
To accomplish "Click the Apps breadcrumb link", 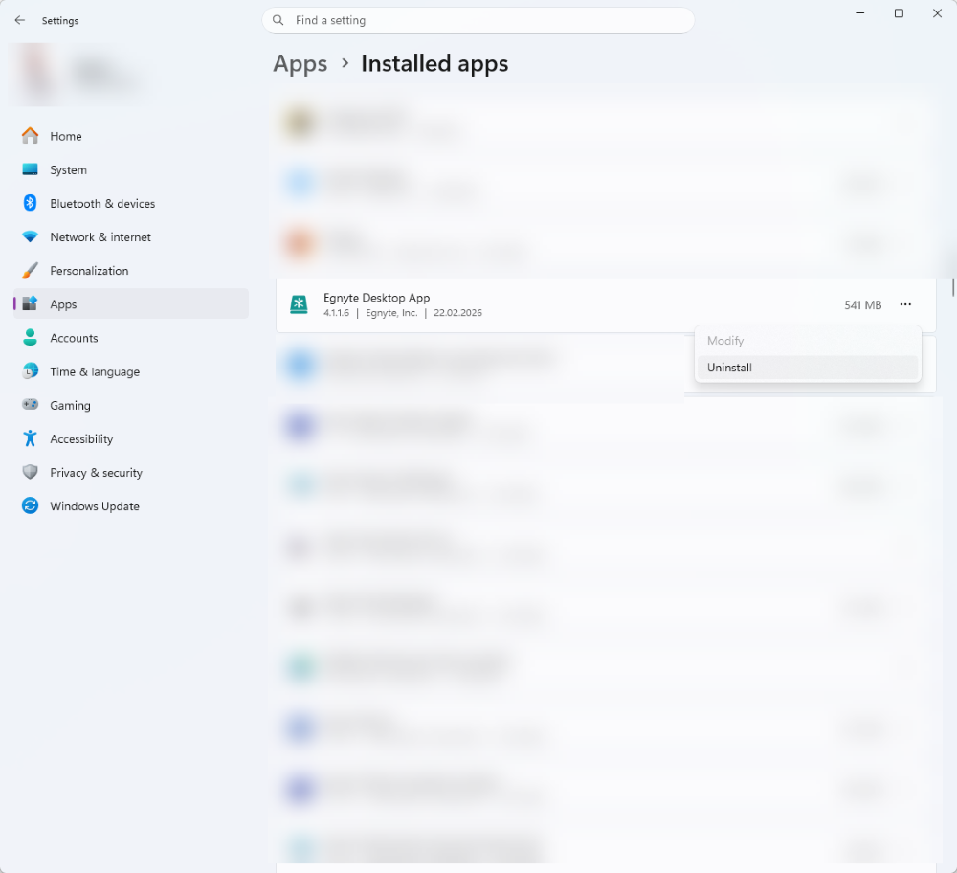I will click(x=300, y=63).
